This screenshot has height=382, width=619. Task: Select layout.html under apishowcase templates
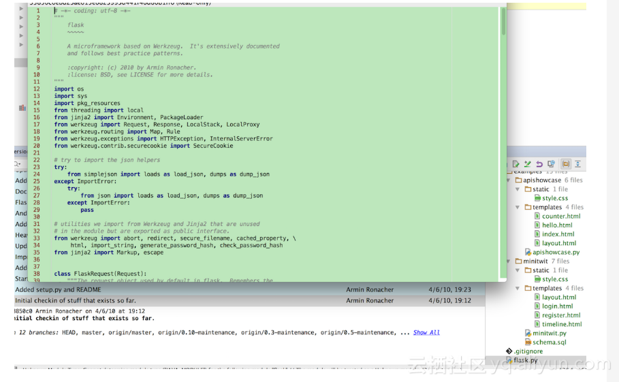coord(559,244)
